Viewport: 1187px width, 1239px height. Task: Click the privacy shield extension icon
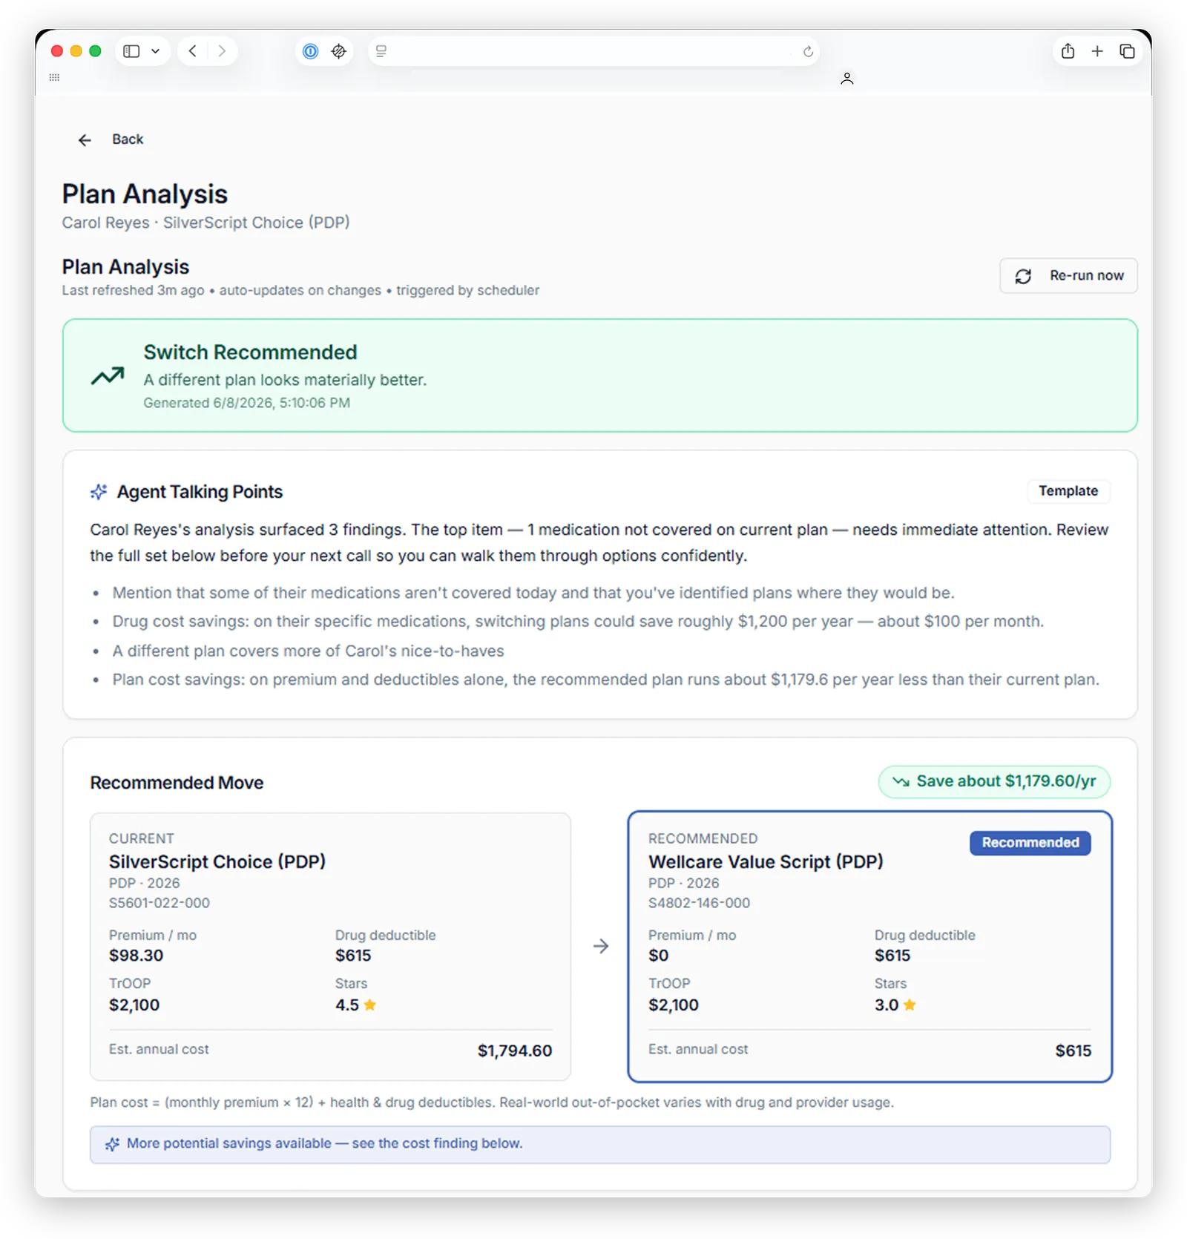tap(339, 51)
